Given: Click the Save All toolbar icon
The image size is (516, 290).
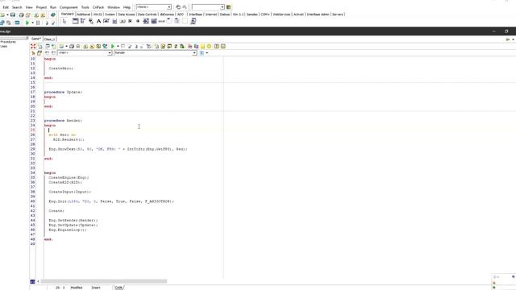Looking at the screenshot, I should tap(21, 14).
